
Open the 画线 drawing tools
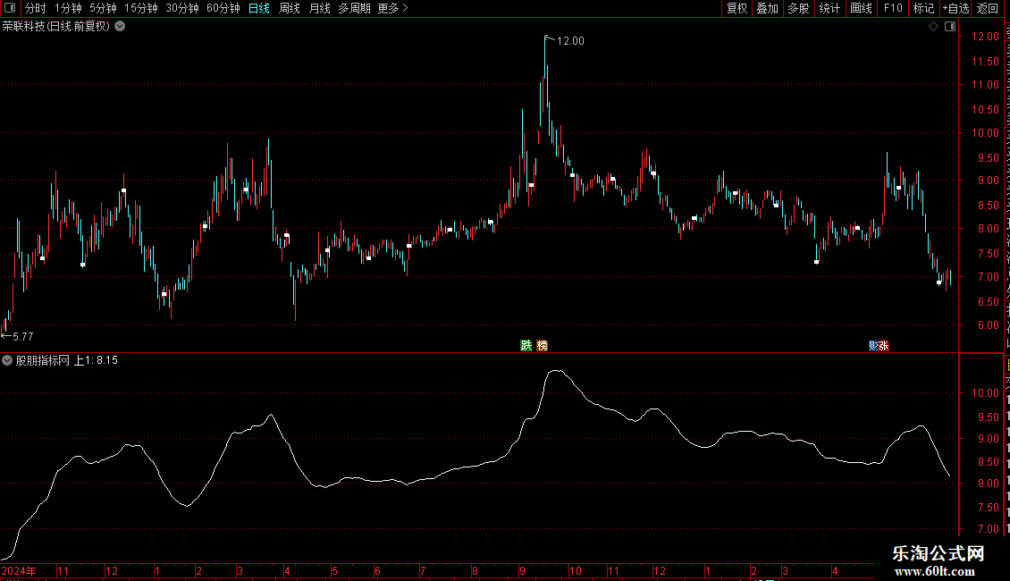[862, 8]
